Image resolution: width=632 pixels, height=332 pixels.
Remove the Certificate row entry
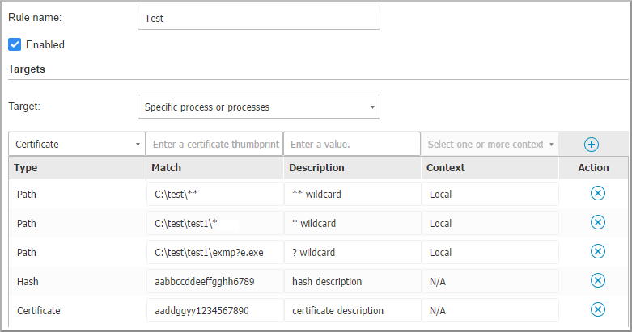[597, 310]
